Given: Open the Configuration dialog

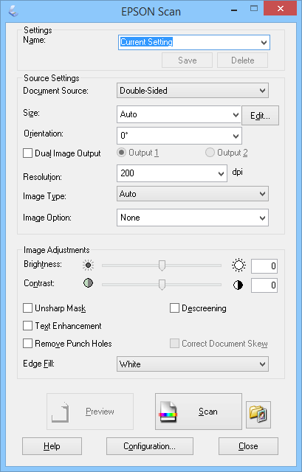Looking at the screenshot, I should click(x=149, y=446).
